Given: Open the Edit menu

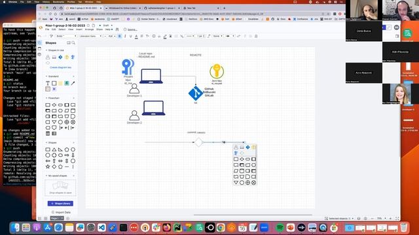Looking at the screenshot, I should pos(54,29).
